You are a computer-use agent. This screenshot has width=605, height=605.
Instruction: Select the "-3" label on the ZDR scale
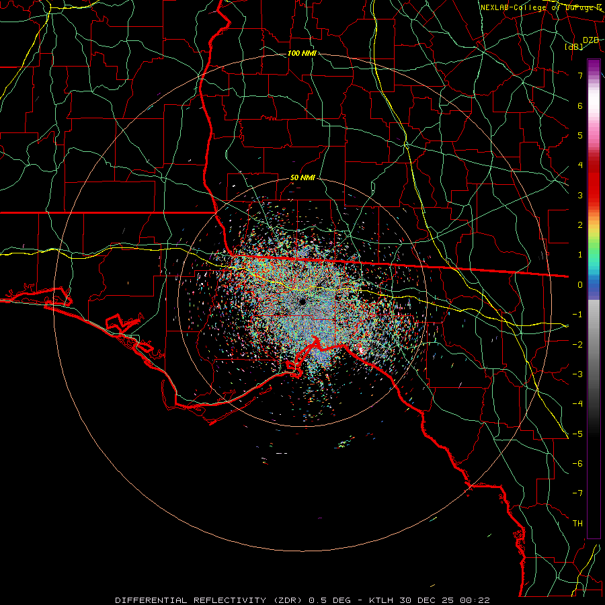pyautogui.click(x=577, y=374)
